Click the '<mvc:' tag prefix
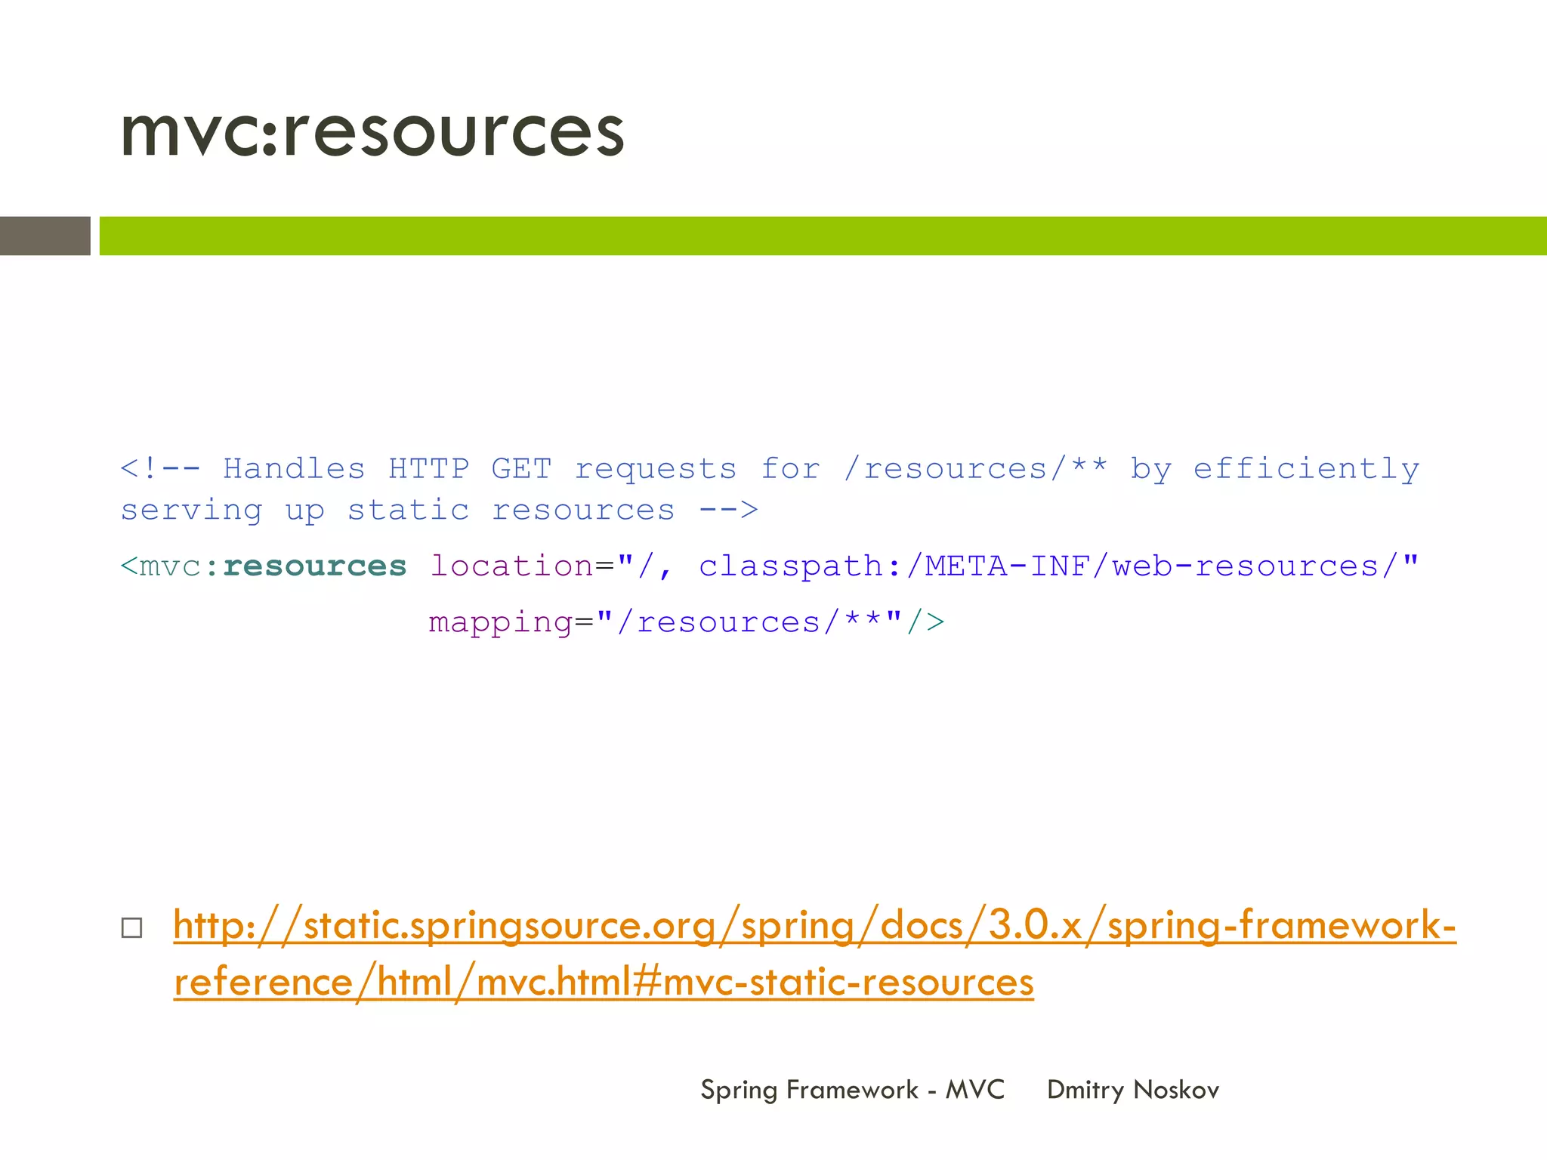The image size is (1547, 1160). coord(169,566)
